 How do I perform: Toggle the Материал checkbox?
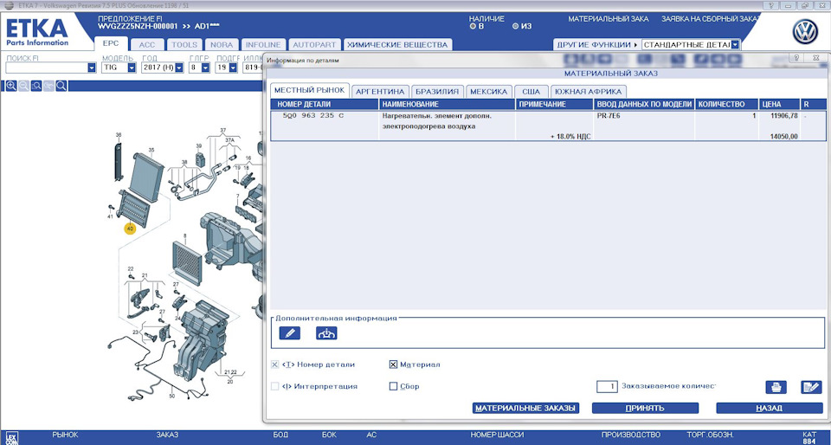(x=393, y=364)
